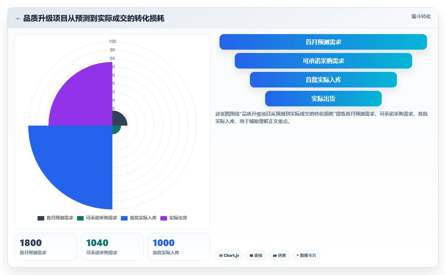Toggle 首批实际入库 legend color box

point(124,218)
